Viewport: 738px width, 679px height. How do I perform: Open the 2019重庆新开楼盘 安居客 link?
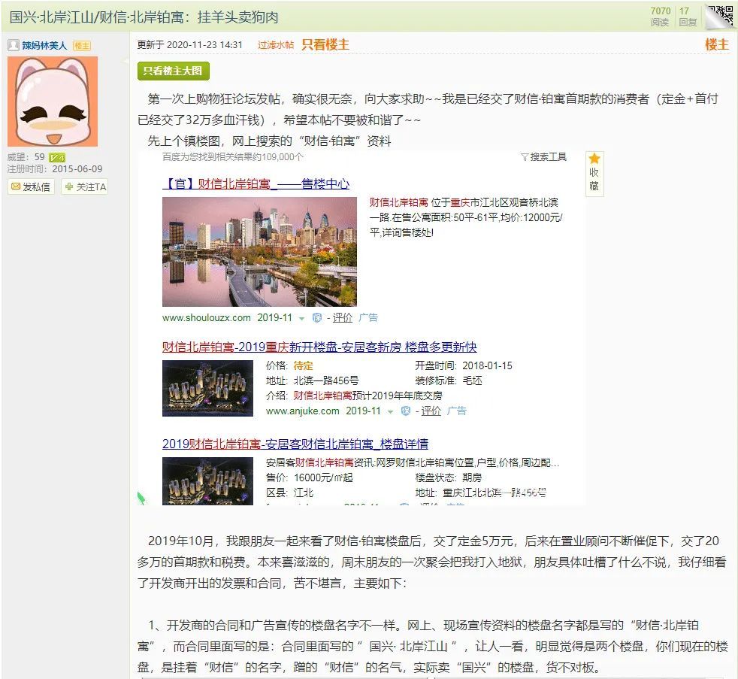(x=319, y=347)
